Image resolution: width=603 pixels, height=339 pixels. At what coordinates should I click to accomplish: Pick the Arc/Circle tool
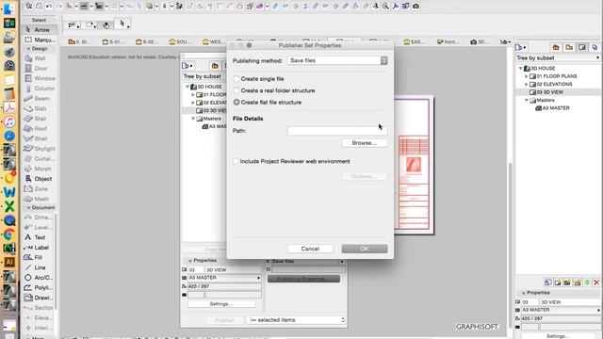tap(40, 277)
